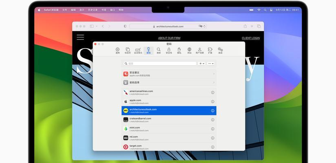This screenshot has width=336, height=163.
Task: Select the apple.com password entry
Action: click(169, 101)
